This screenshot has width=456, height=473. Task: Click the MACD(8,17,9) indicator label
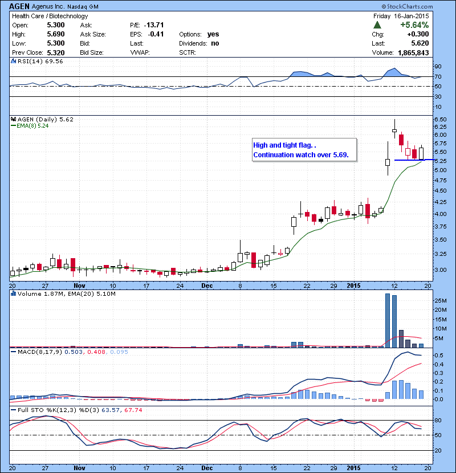(x=40, y=352)
